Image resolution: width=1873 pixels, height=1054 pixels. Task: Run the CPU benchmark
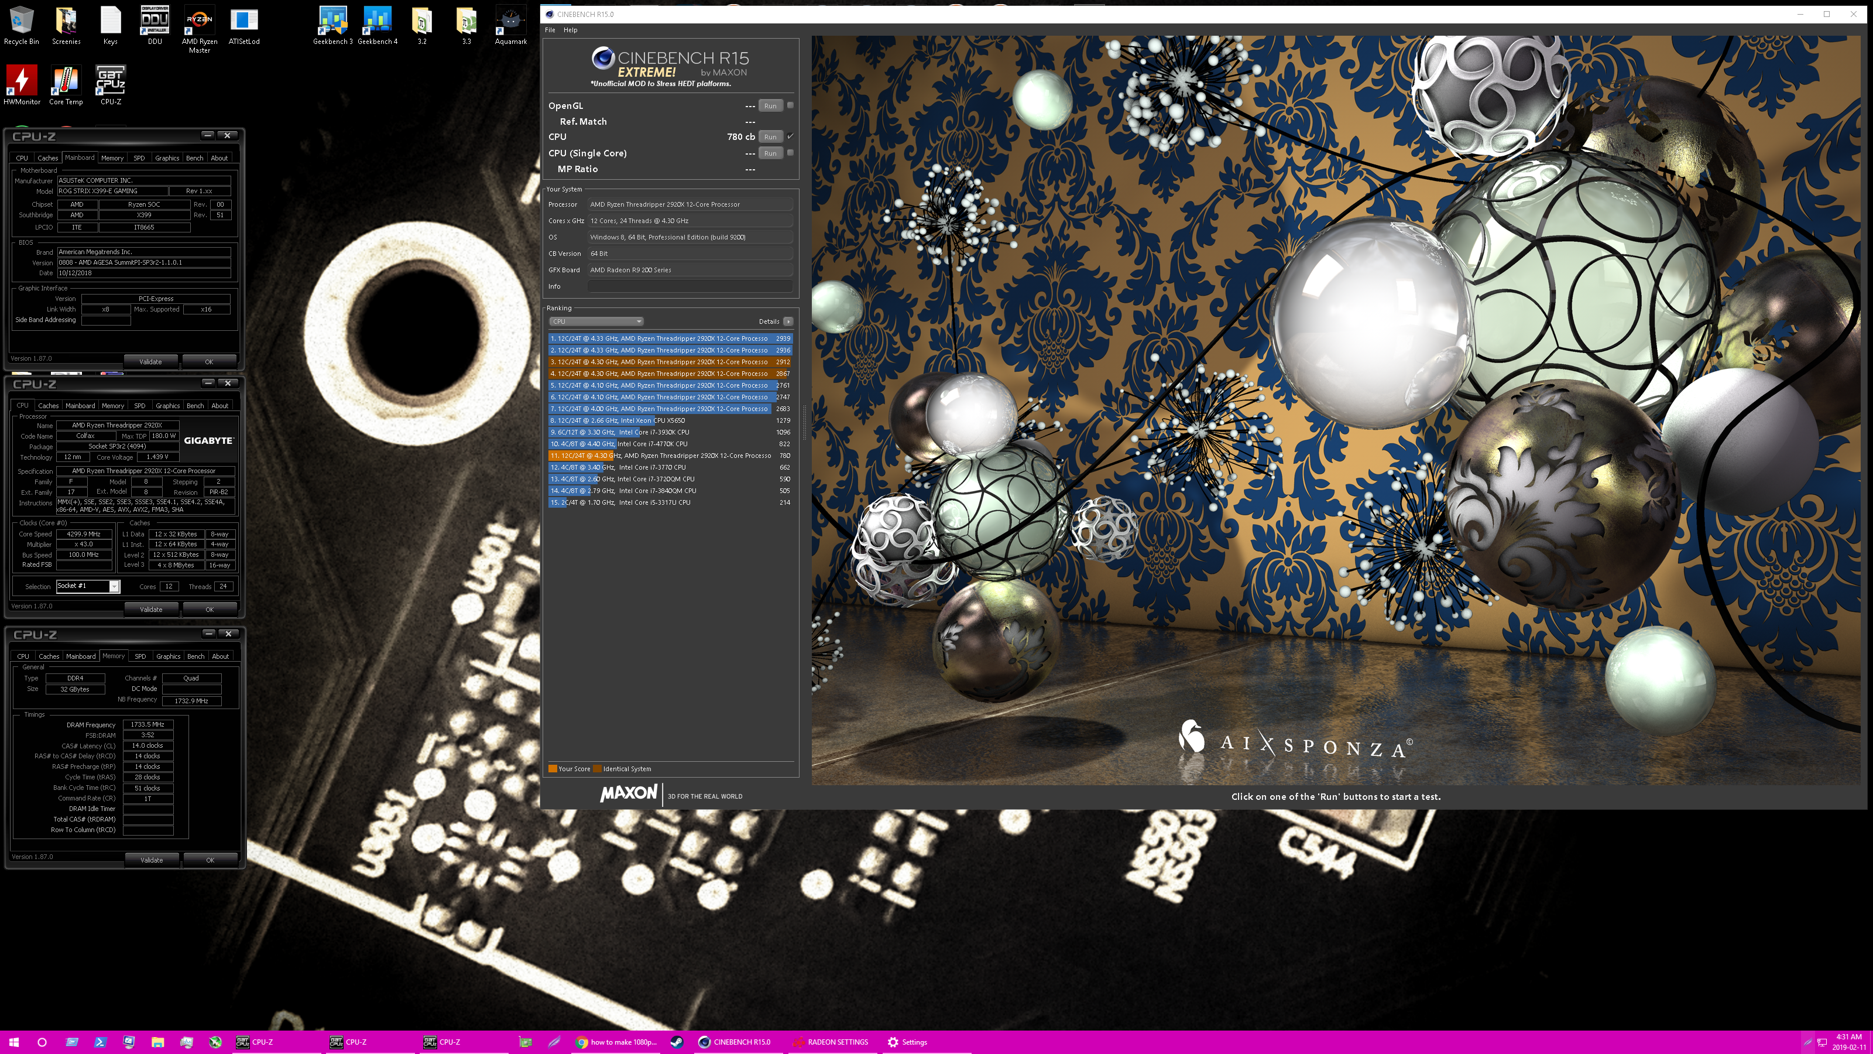point(770,137)
